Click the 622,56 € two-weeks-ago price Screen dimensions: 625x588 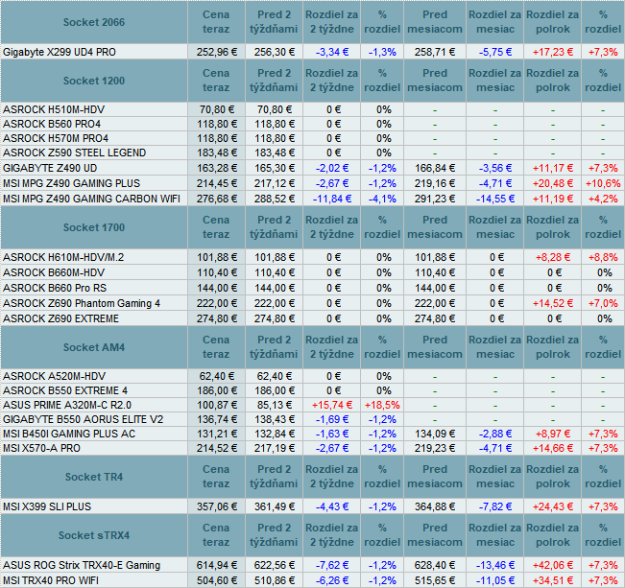click(275, 565)
